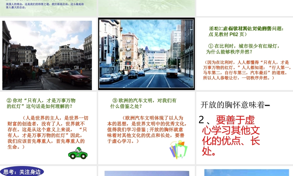293x176 pixels.
Task: Click the green race car clipart
Action: pyautogui.click(x=78, y=153)
